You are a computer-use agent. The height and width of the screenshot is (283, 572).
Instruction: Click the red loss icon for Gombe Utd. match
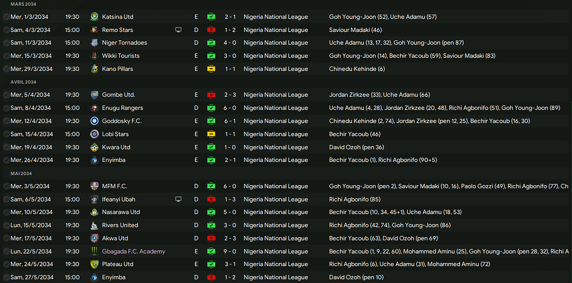[x=211, y=95]
